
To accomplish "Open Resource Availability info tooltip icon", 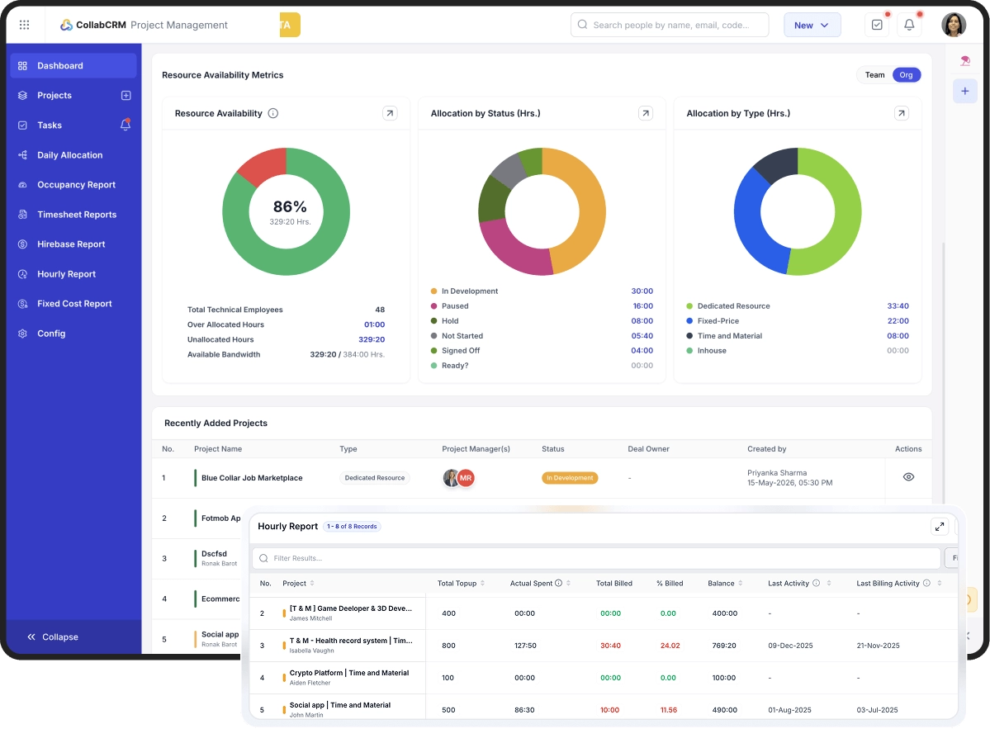I will coord(273,113).
